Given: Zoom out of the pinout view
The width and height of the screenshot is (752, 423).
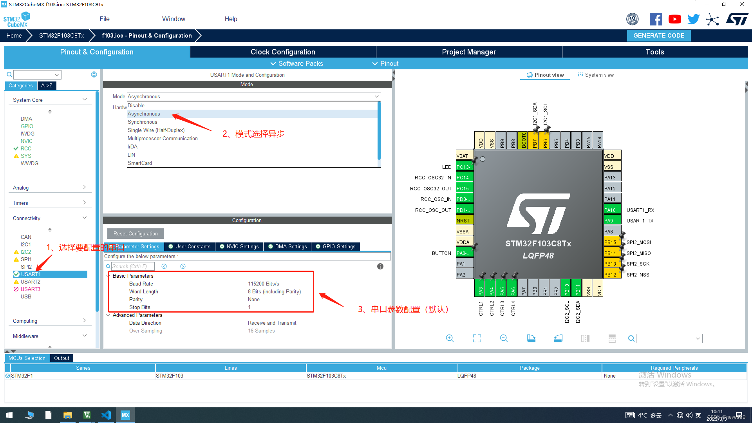Looking at the screenshot, I should coord(504,338).
